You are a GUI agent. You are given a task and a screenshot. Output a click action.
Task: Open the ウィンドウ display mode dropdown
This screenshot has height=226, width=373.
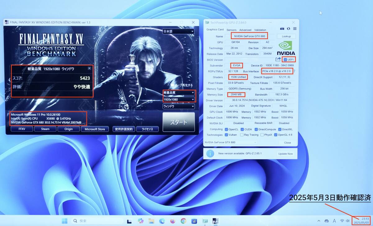[x=179, y=106]
